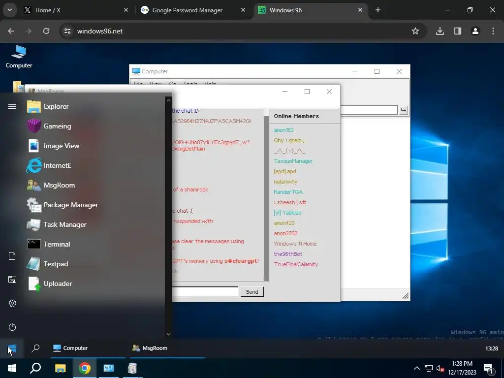Select the Windows 96 browser tab
The image size is (504, 378).
click(311, 10)
